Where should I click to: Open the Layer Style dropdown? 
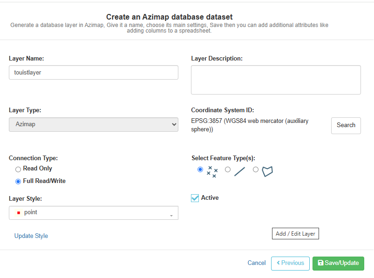[94, 213]
